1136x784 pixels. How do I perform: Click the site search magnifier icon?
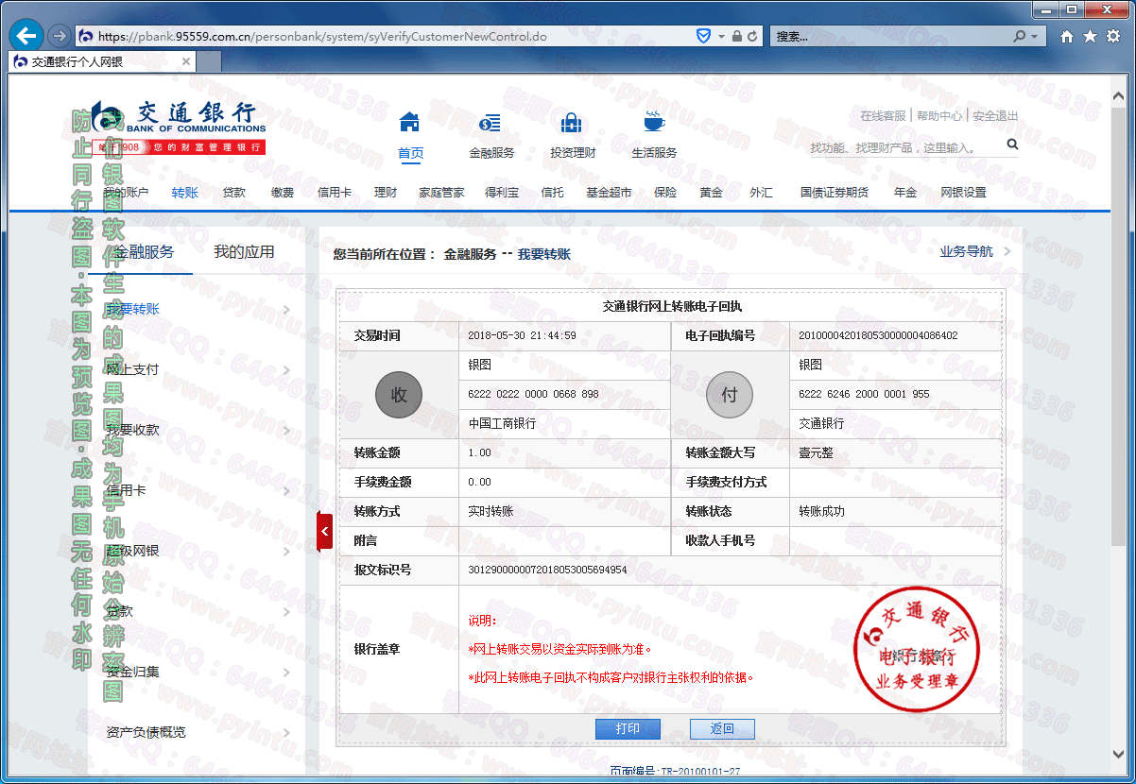[1012, 145]
